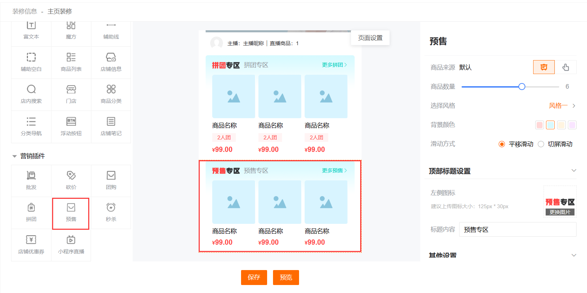This screenshot has width=587, height=293.
Task: Insert the 浮动按钮 floating button component
Action: 71,127
